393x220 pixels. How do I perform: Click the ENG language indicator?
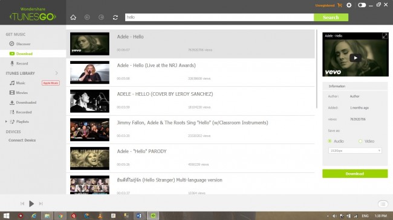coord(365,216)
